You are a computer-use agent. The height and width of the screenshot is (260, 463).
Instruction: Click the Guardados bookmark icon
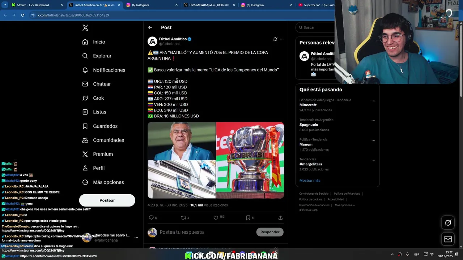pyautogui.click(x=85, y=126)
